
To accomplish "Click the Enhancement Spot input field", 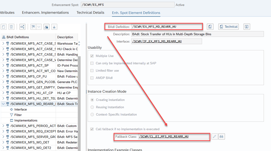I will coord(128,5).
